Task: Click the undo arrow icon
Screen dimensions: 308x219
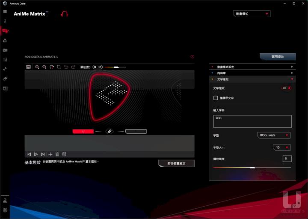Action: pos(66,67)
